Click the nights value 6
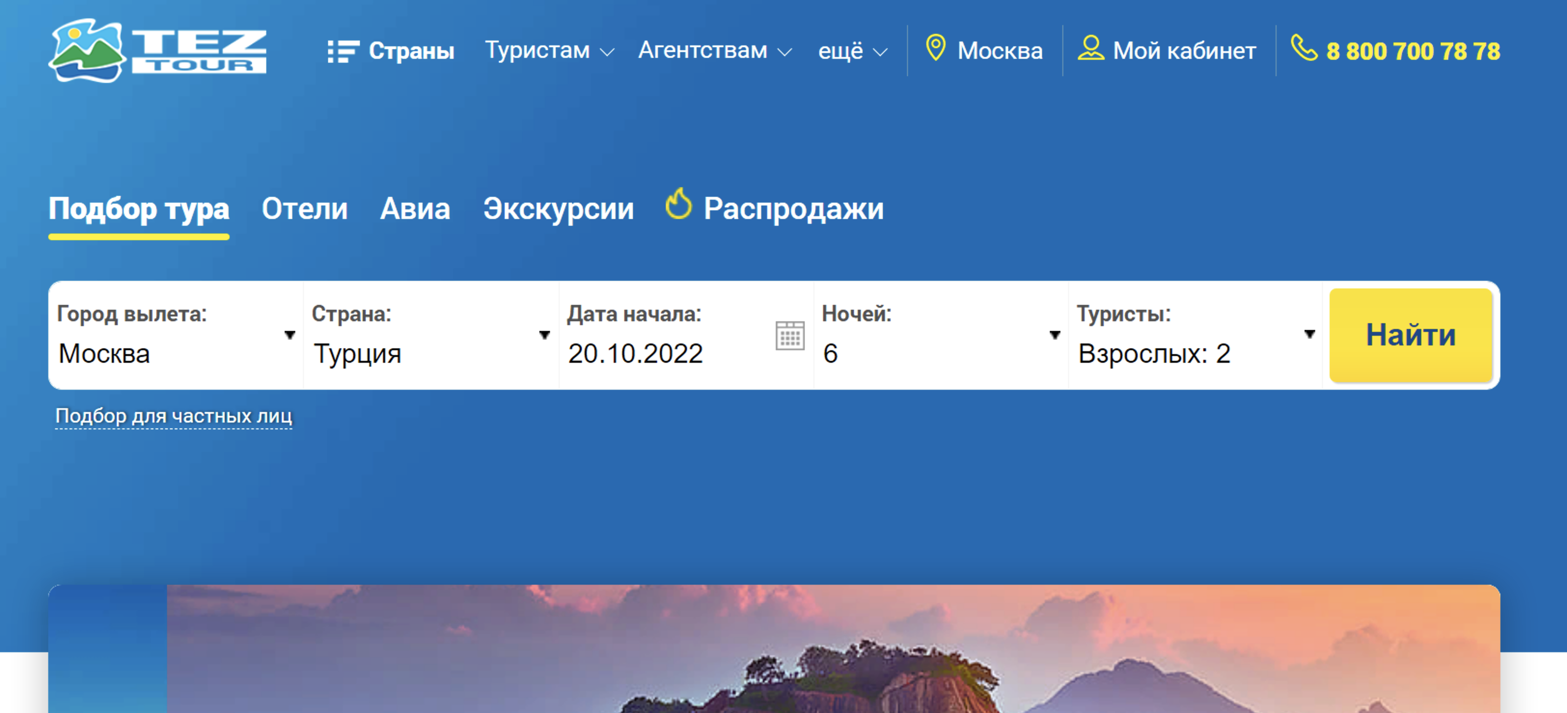The image size is (1567, 713). [830, 354]
